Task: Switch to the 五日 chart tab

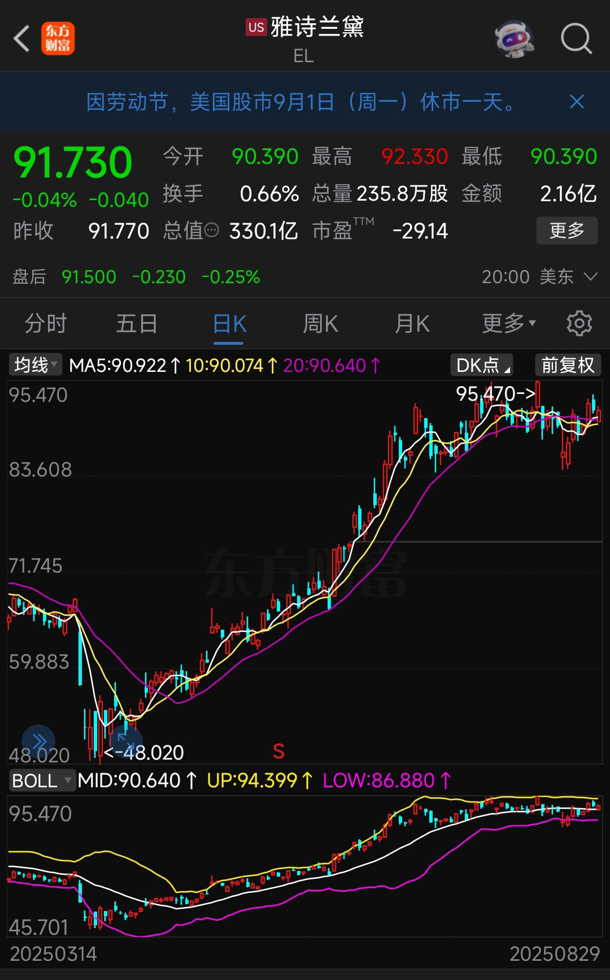Action: [x=137, y=324]
